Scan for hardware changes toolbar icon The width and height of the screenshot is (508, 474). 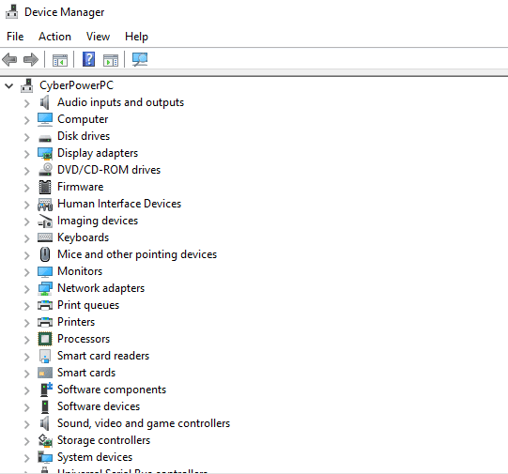[140, 59]
